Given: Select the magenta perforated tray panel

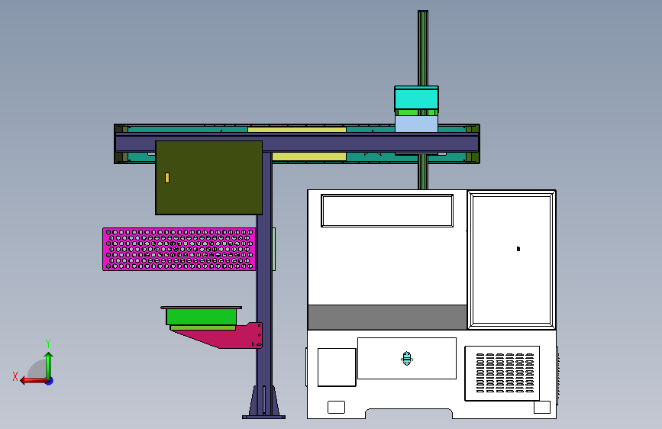Looking at the screenshot, I should [x=179, y=249].
